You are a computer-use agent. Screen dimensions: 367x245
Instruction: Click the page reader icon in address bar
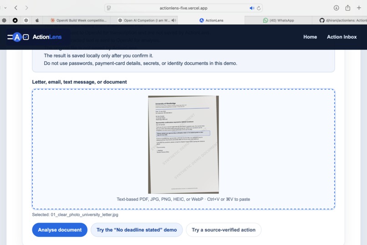coord(109,8)
